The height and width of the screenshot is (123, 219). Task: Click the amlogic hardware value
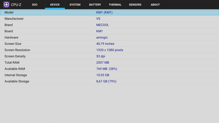(x=102, y=38)
